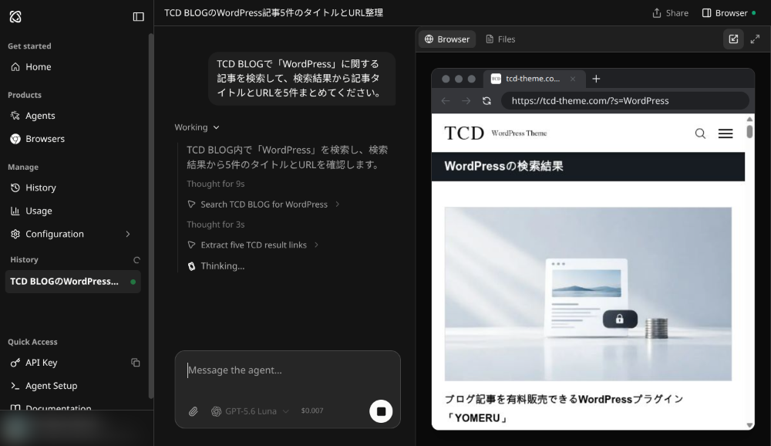Viewport: 771px width, 446px height.
Task: Collapse the sidebar using the panel icon
Action: (x=139, y=17)
